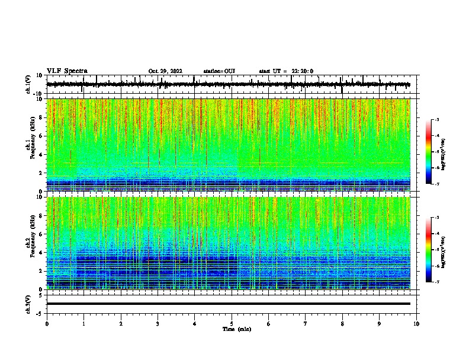Click the "ch.1(V)" vertical axis label

tap(28, 84)
